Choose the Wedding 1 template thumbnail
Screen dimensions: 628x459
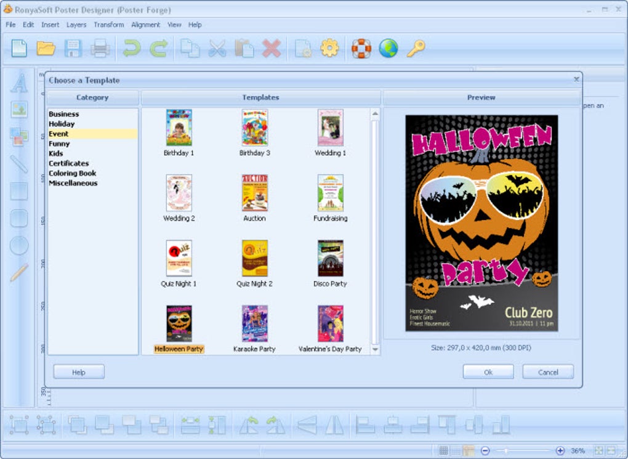[330, 128]
